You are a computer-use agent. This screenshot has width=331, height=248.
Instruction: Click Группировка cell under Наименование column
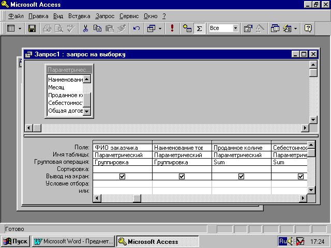tap(182, 162)
